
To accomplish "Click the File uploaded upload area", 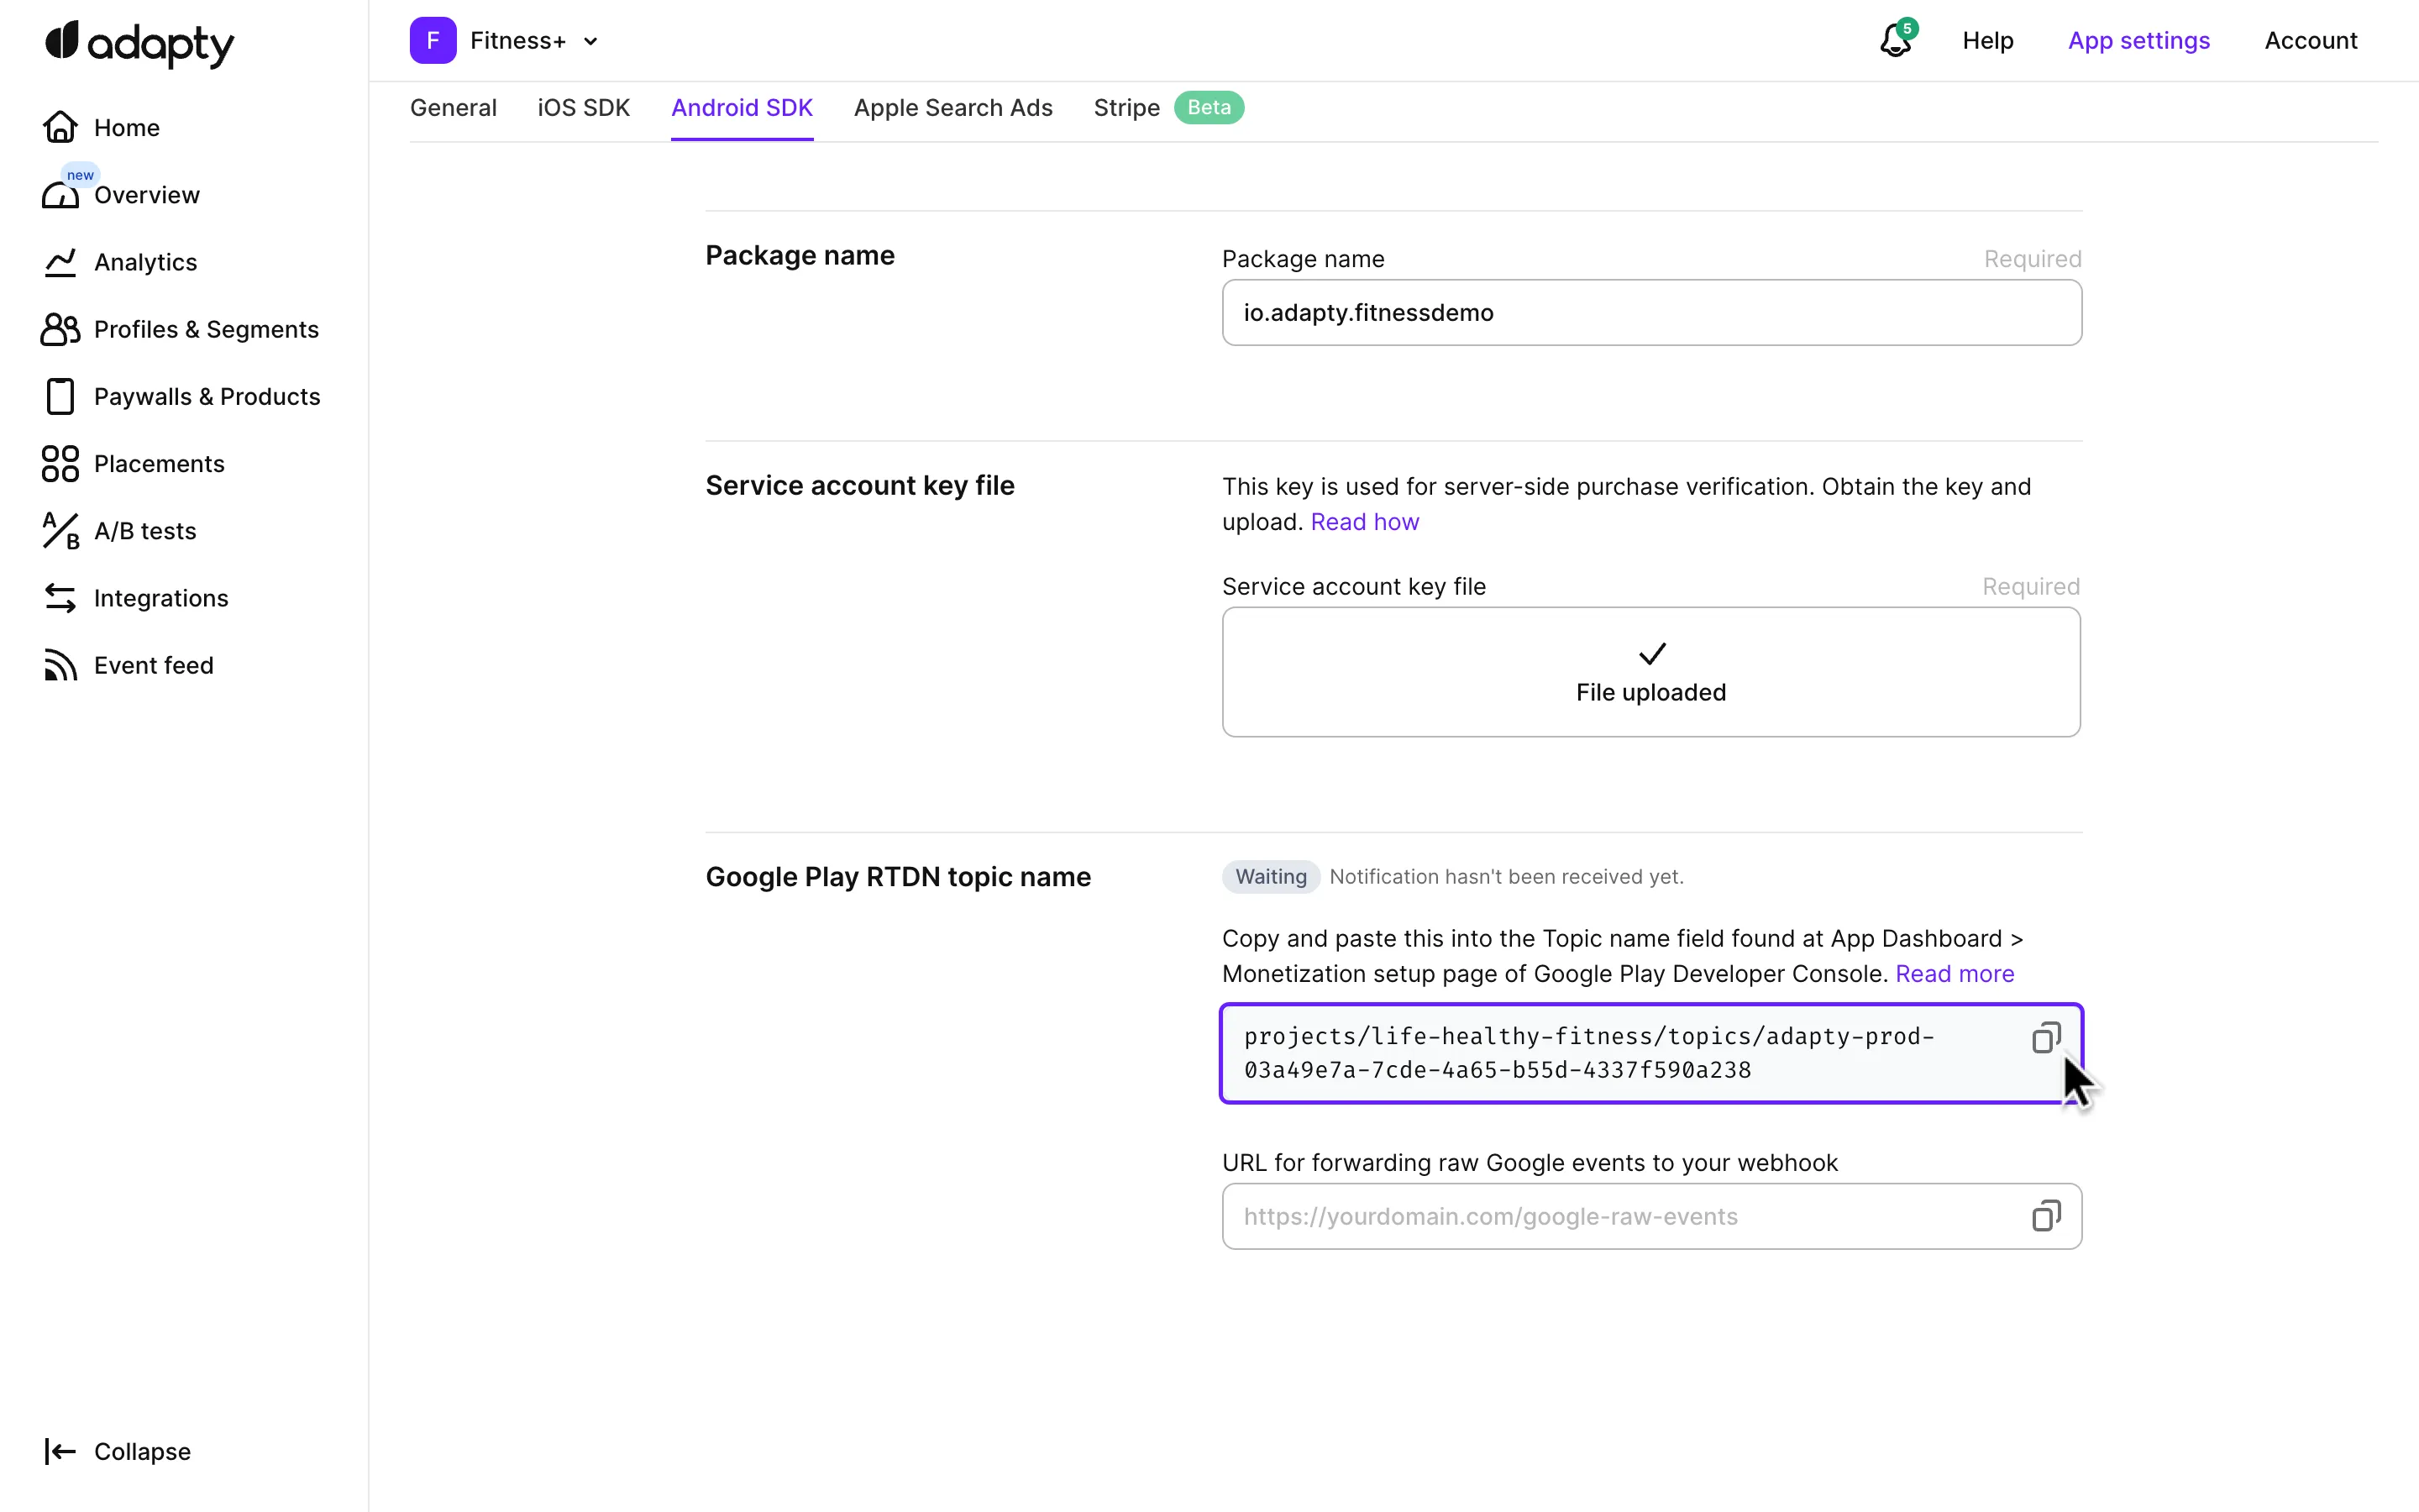I will (1650, 672).
